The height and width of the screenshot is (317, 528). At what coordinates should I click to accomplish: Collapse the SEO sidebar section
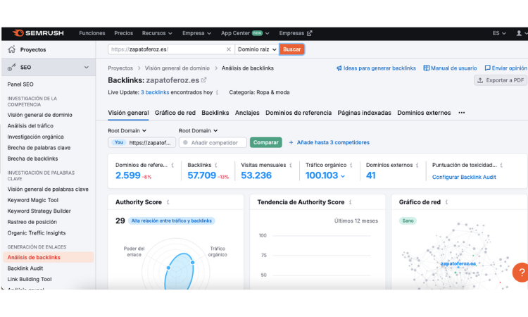pos(86,68)
